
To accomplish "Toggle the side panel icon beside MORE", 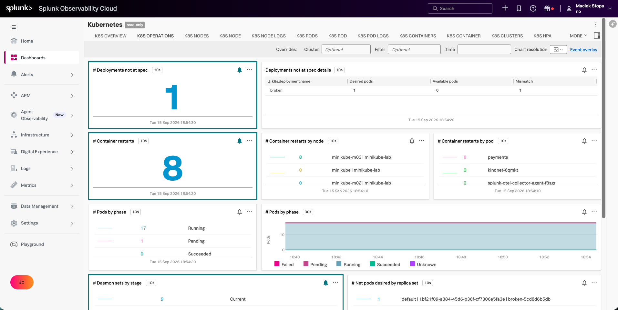I will click(597, 35).
